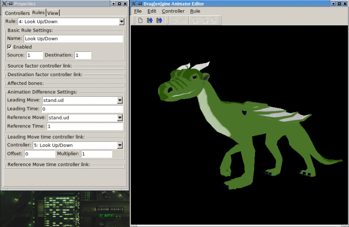Click the Reference Time field
This screenshot has width=349, height=227.
click(x=85, y=126)
